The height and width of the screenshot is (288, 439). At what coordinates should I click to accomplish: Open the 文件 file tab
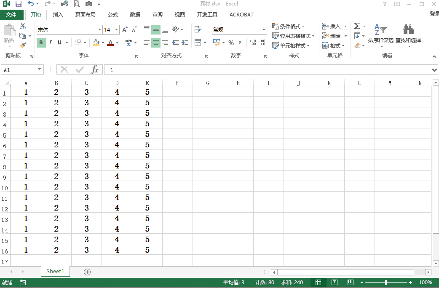point(11,15)
